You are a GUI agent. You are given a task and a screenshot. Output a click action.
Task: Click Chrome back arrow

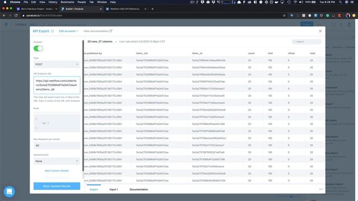[4, 16]
